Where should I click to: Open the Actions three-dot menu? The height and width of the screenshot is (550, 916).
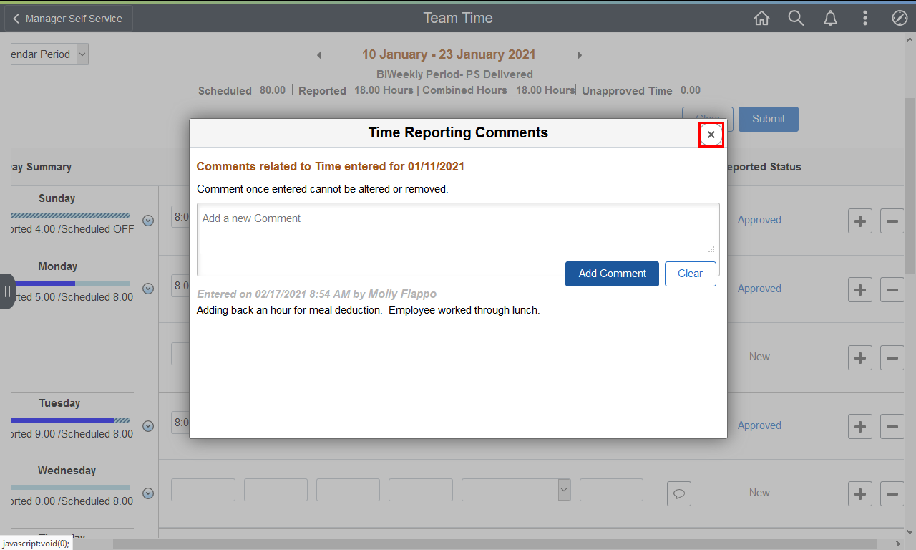(865, 19)
